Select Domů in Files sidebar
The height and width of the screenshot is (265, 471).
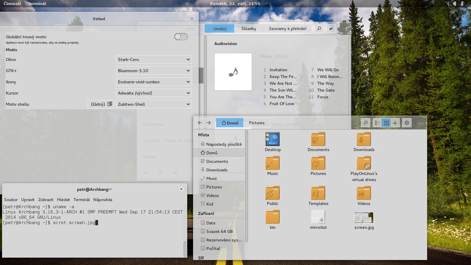pos(219,153)
